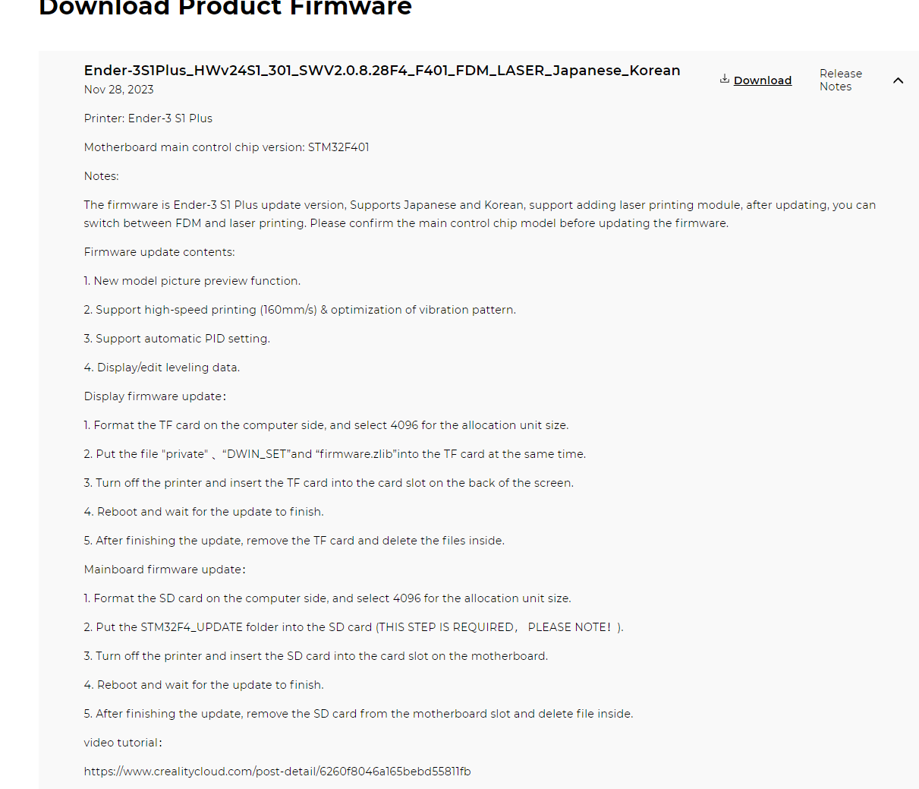Click the "Mainboard firmware update:" section label
This screenshot has height=789, width=919.
[x=165, y=570]
